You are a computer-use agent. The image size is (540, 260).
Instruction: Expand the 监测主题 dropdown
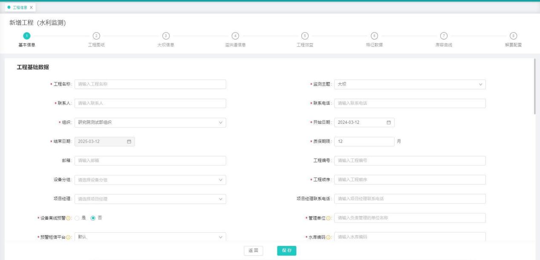tap(410, 84)
